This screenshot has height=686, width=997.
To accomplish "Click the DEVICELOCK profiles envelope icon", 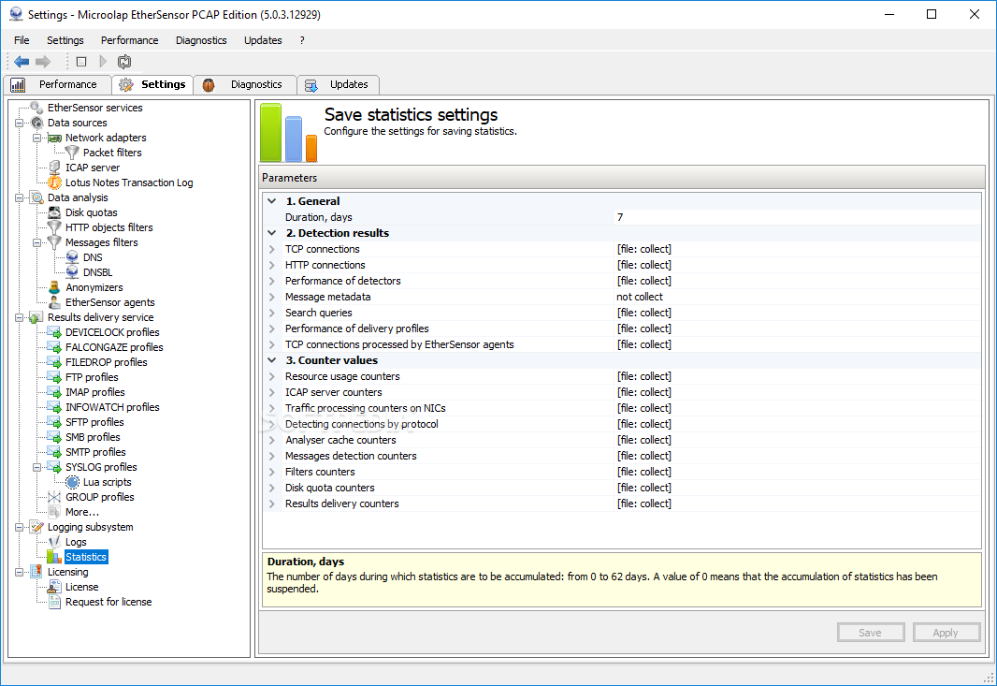I will pyautogui.click(x=54, y=332).
